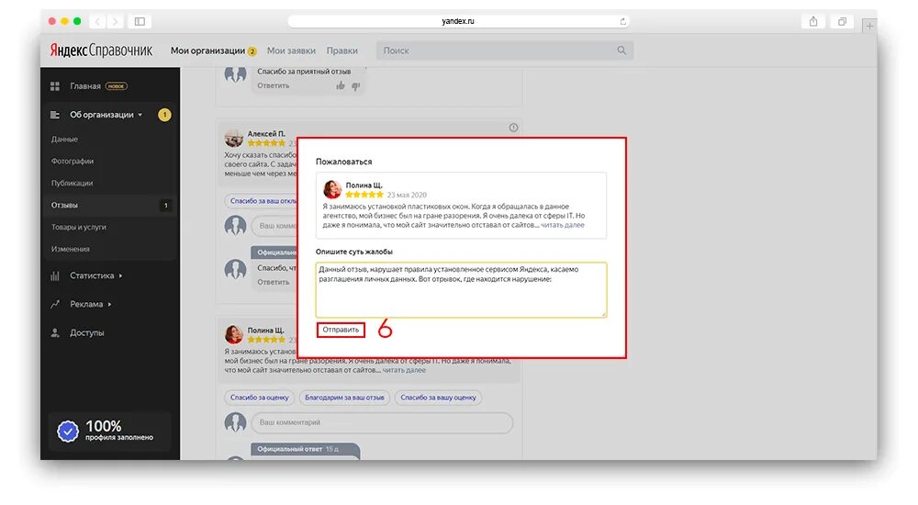The width and height of the screenshot is (918, 505).
Task: Click Отзывы counter badge 1
Action: [165, 206]
